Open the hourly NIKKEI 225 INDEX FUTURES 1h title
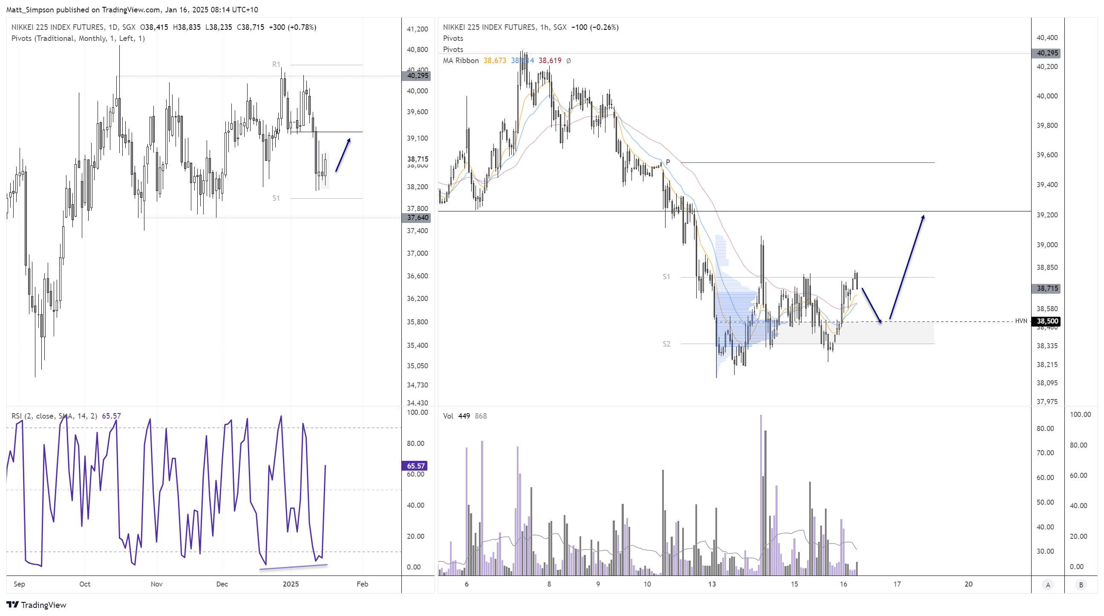This screenshot has height=616, width=1104. [x=504, y=27]
